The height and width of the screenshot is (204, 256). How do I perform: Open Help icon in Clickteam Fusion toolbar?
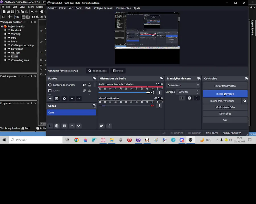coord(42,12)
